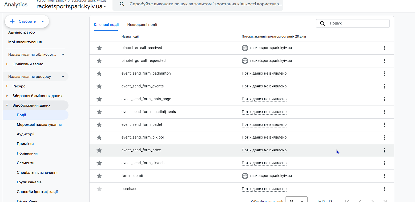Viewport: 415px width, 202px height.
Task: Toggle key event star for binotel_gc_call_requested
Action: tap(99, 61)
